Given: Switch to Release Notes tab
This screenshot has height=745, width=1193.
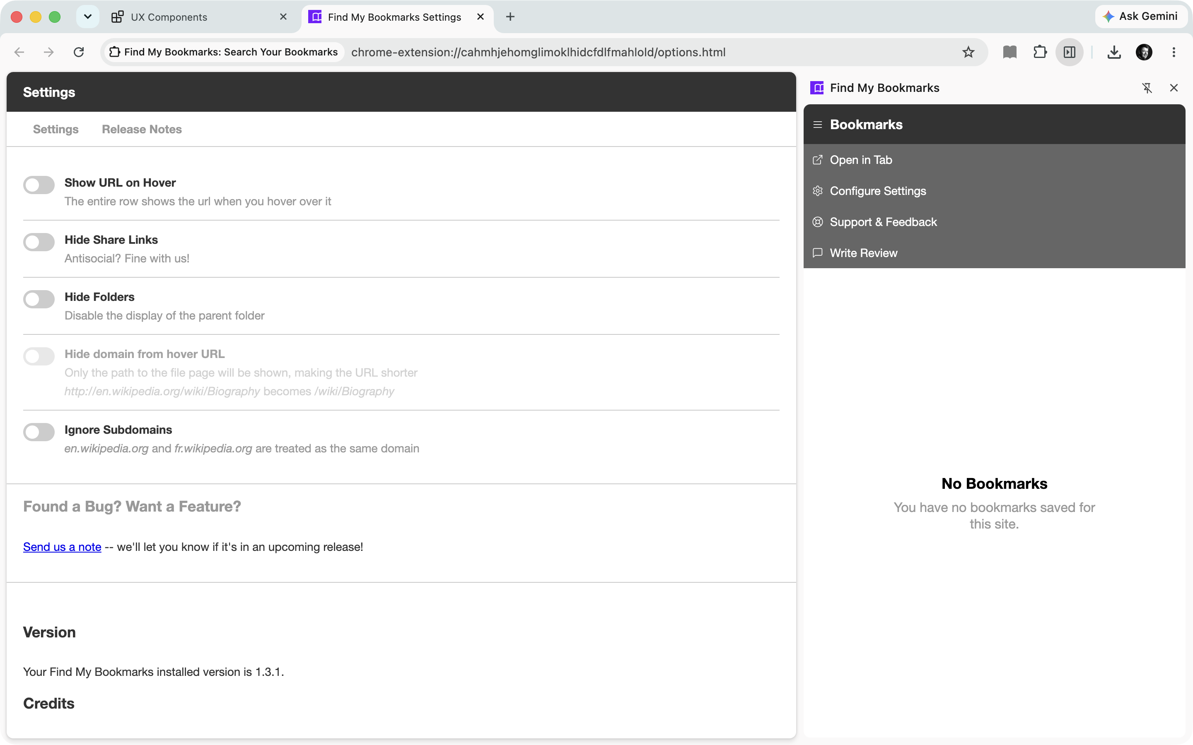Looking at the screenshot, I should [x=142, y=129].
